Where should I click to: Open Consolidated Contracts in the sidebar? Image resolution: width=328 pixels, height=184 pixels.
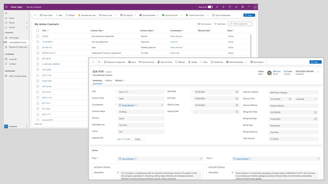[x=16, y=42]
